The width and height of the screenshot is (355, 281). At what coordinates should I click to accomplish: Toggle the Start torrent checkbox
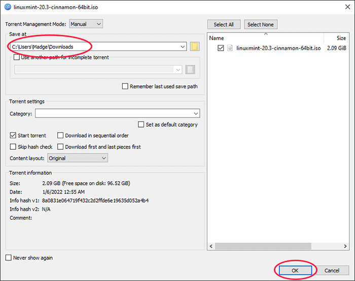(x=13, y=135)
